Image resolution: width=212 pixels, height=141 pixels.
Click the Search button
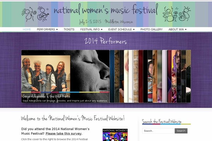pos(181,131)
